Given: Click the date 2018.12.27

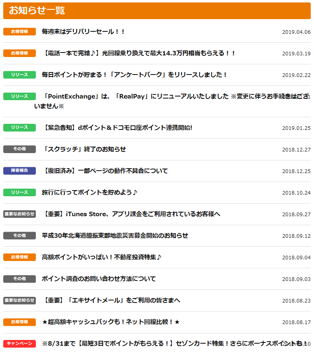Looking at the screenshot, I should pos(296,150).
